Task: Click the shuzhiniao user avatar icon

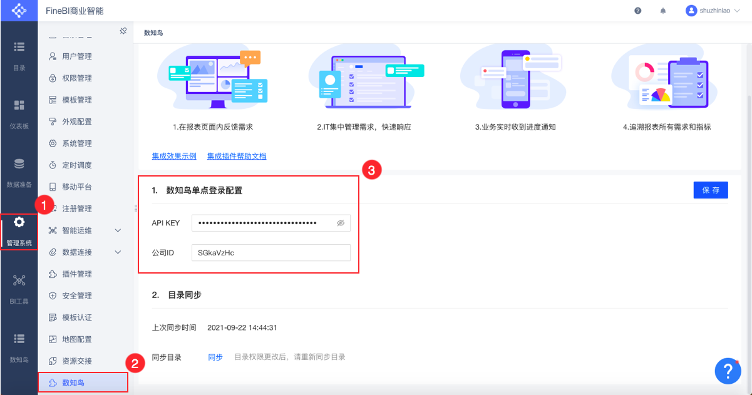Action: pyautogui.click(x=691, y=11)
